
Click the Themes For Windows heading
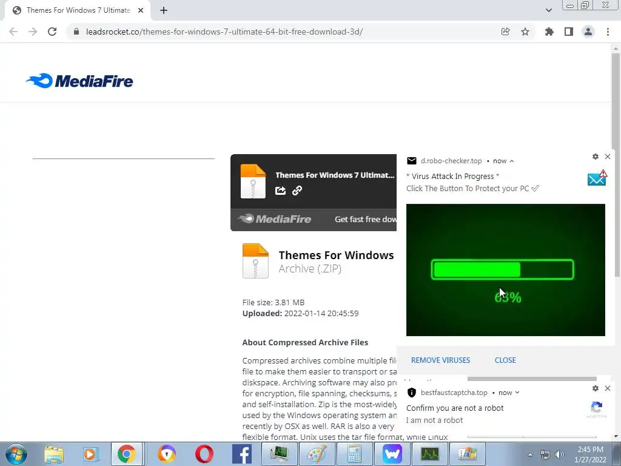click(336, 255)
